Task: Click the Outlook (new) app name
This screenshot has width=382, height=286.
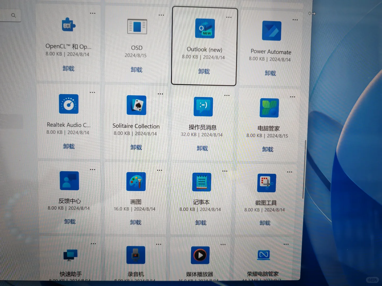Action: pos(205,50)
